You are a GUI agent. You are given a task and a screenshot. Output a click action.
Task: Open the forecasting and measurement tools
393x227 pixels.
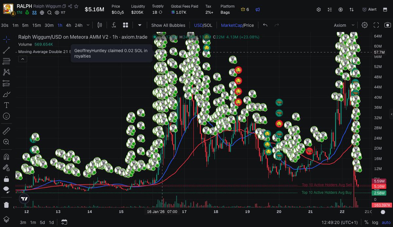tap(6, 83)
